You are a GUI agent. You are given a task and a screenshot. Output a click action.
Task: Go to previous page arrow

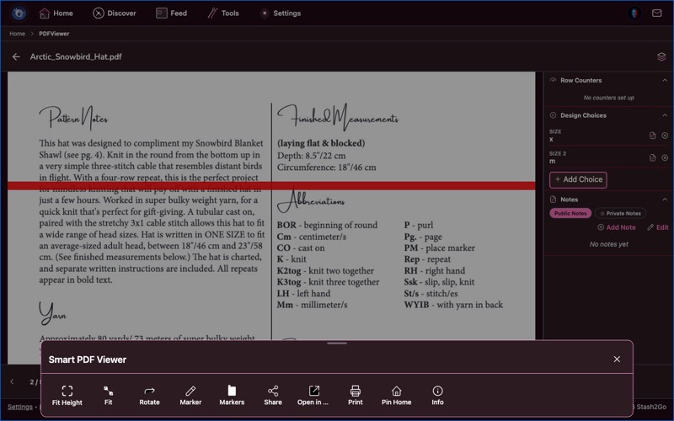click(x=12, y=381)
